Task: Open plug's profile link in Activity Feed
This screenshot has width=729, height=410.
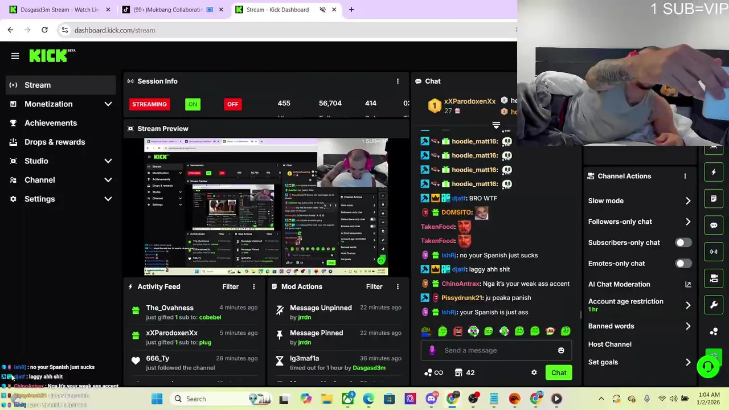Action: (x=205, y=342)
